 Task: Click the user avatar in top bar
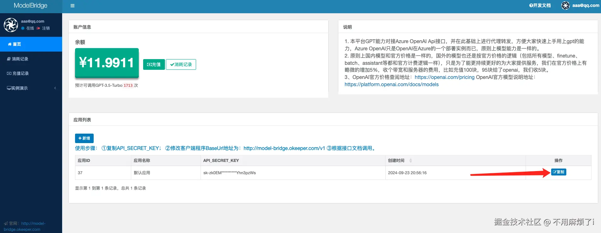click(565, 5)
